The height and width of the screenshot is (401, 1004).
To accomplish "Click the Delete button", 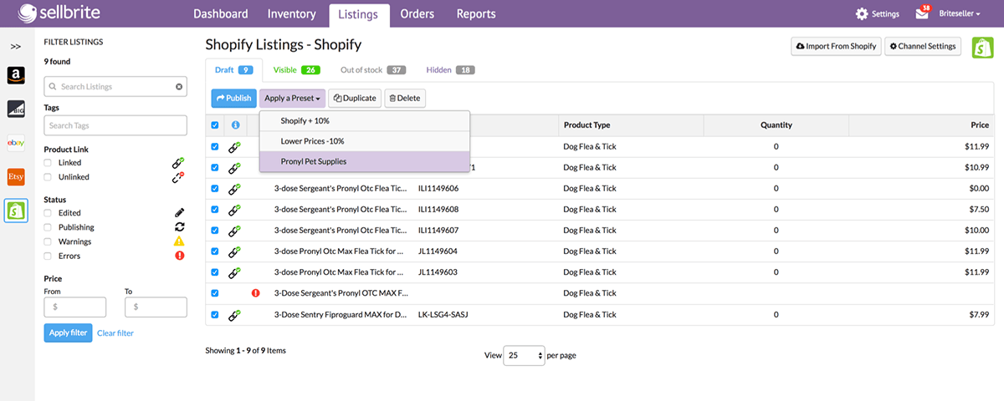I will click(x=405, y=98).
